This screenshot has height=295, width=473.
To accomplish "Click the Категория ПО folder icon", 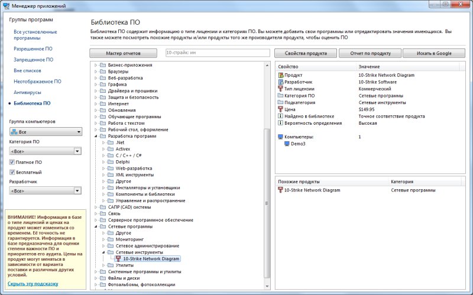I will (x=280, y=96).
